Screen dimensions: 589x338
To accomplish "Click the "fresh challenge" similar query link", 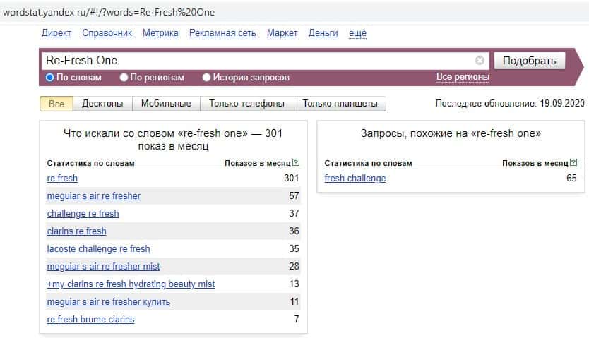I will coord(355,178).
